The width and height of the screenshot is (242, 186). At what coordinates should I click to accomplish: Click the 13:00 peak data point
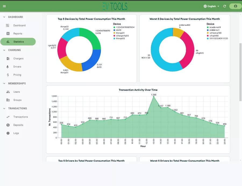point(154,97)
